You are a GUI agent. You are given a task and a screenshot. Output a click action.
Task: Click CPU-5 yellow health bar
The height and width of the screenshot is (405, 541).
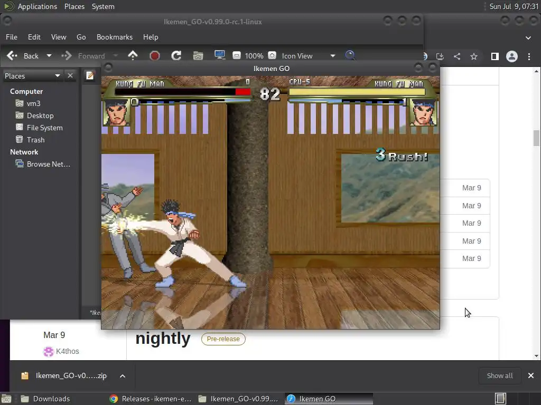coord(357,92)
